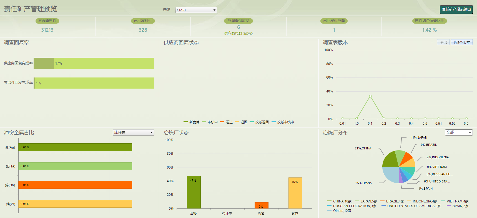Click the 6.01 data point on line chart
Viewport: 477px width, 218px height.
[x=343, y=119]
